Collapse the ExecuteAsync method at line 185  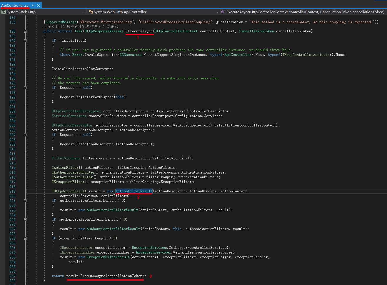click(x=25, y=31)
